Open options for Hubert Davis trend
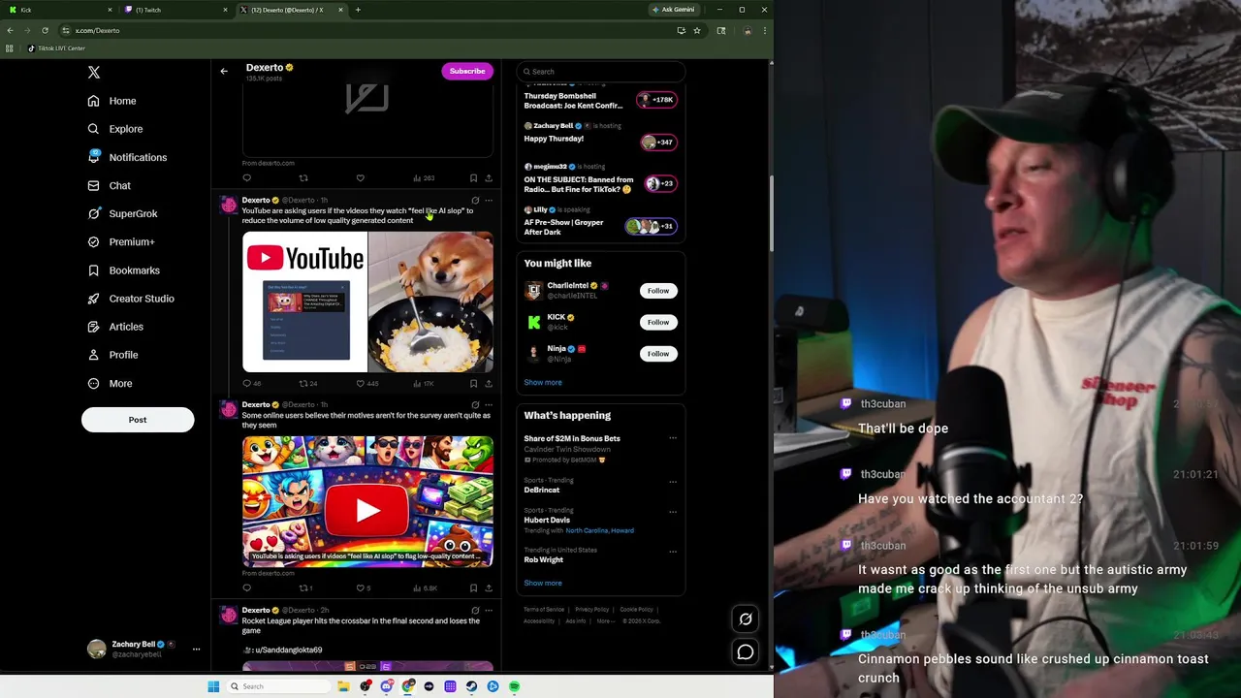 pyautogui.click(x=673, y=512)
